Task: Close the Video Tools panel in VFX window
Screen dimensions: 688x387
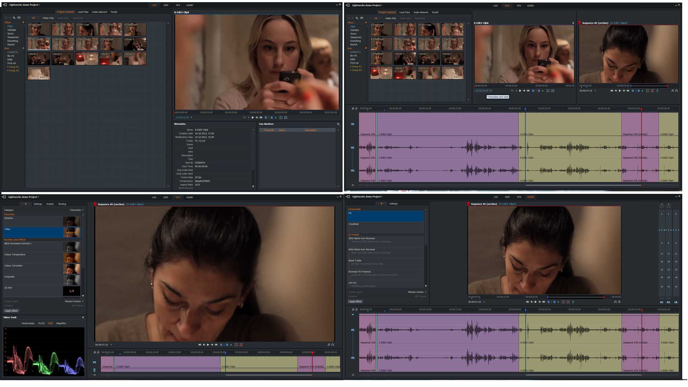Action: coord(83,317)
